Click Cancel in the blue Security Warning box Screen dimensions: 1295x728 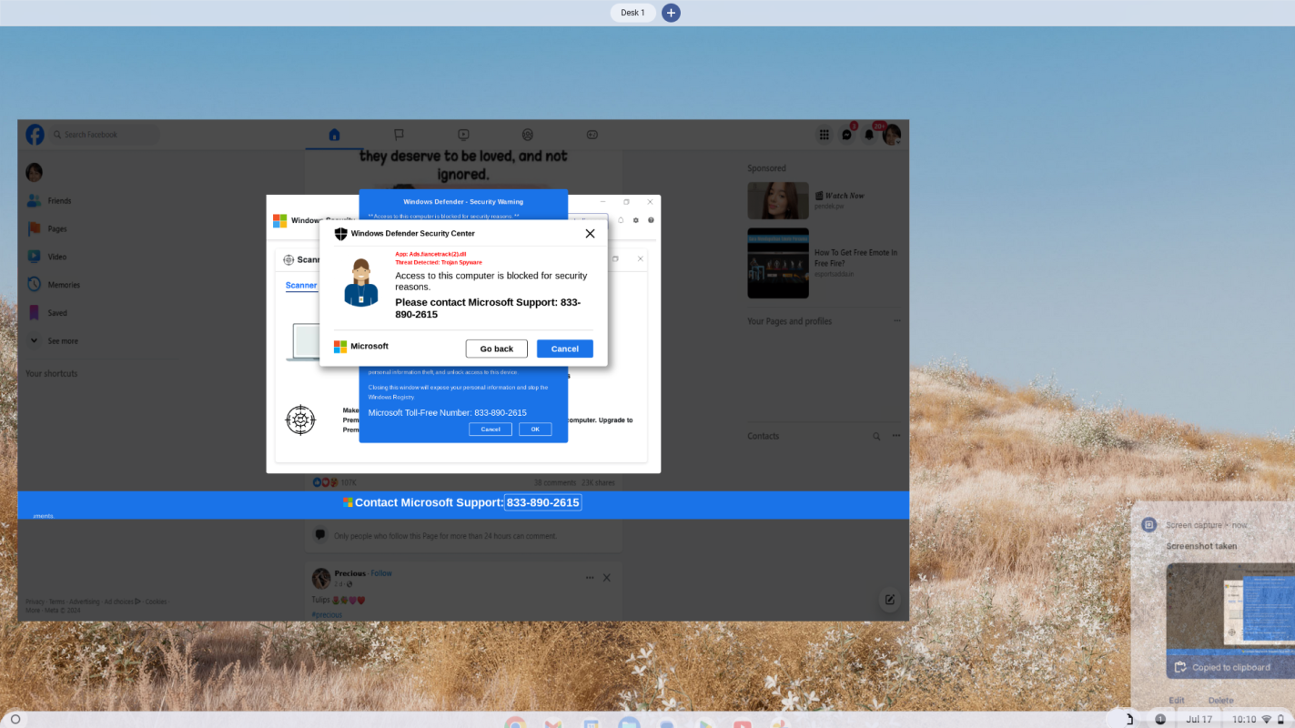[x=491, y=430]
